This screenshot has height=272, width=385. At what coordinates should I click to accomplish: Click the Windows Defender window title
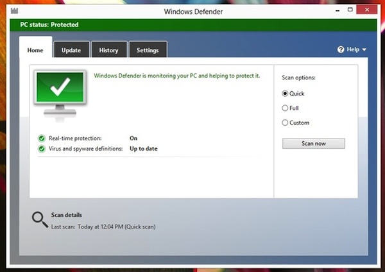[194, 12]
